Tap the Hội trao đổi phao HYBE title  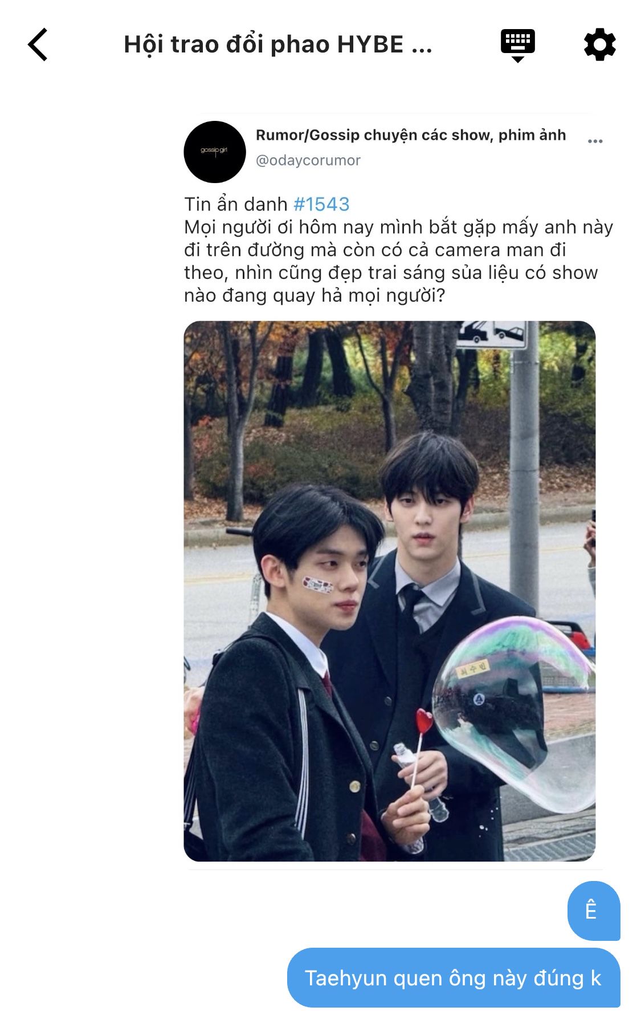pyautogui.click(x=278, y=44)
